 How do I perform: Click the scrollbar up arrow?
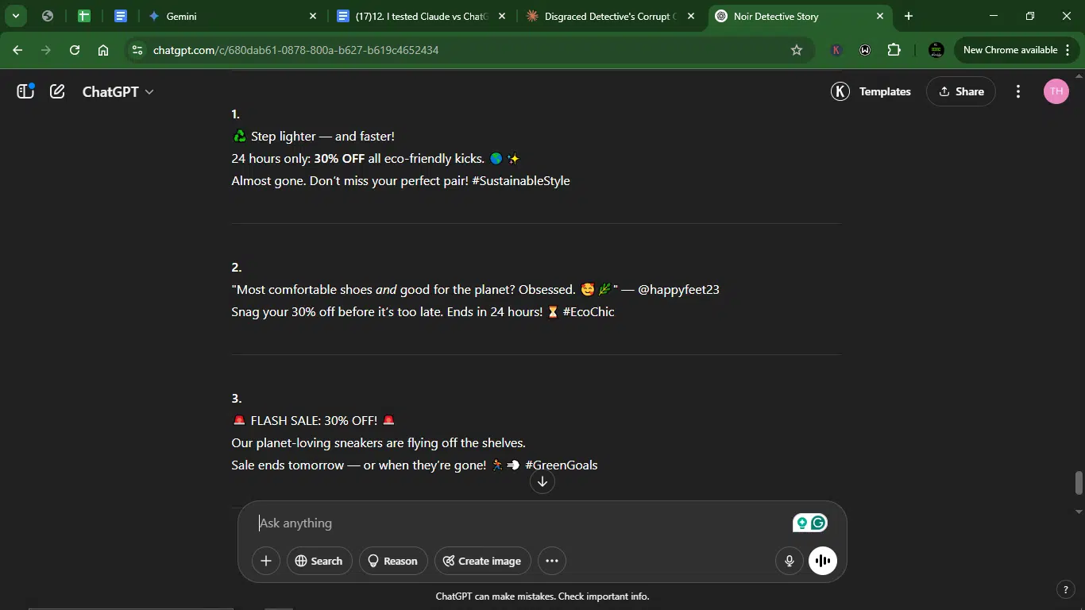click(1079, 75)
